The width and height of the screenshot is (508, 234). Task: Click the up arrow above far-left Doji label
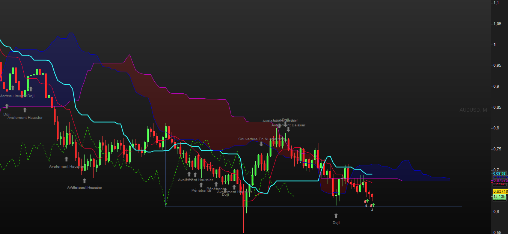(x=7, y=106)
